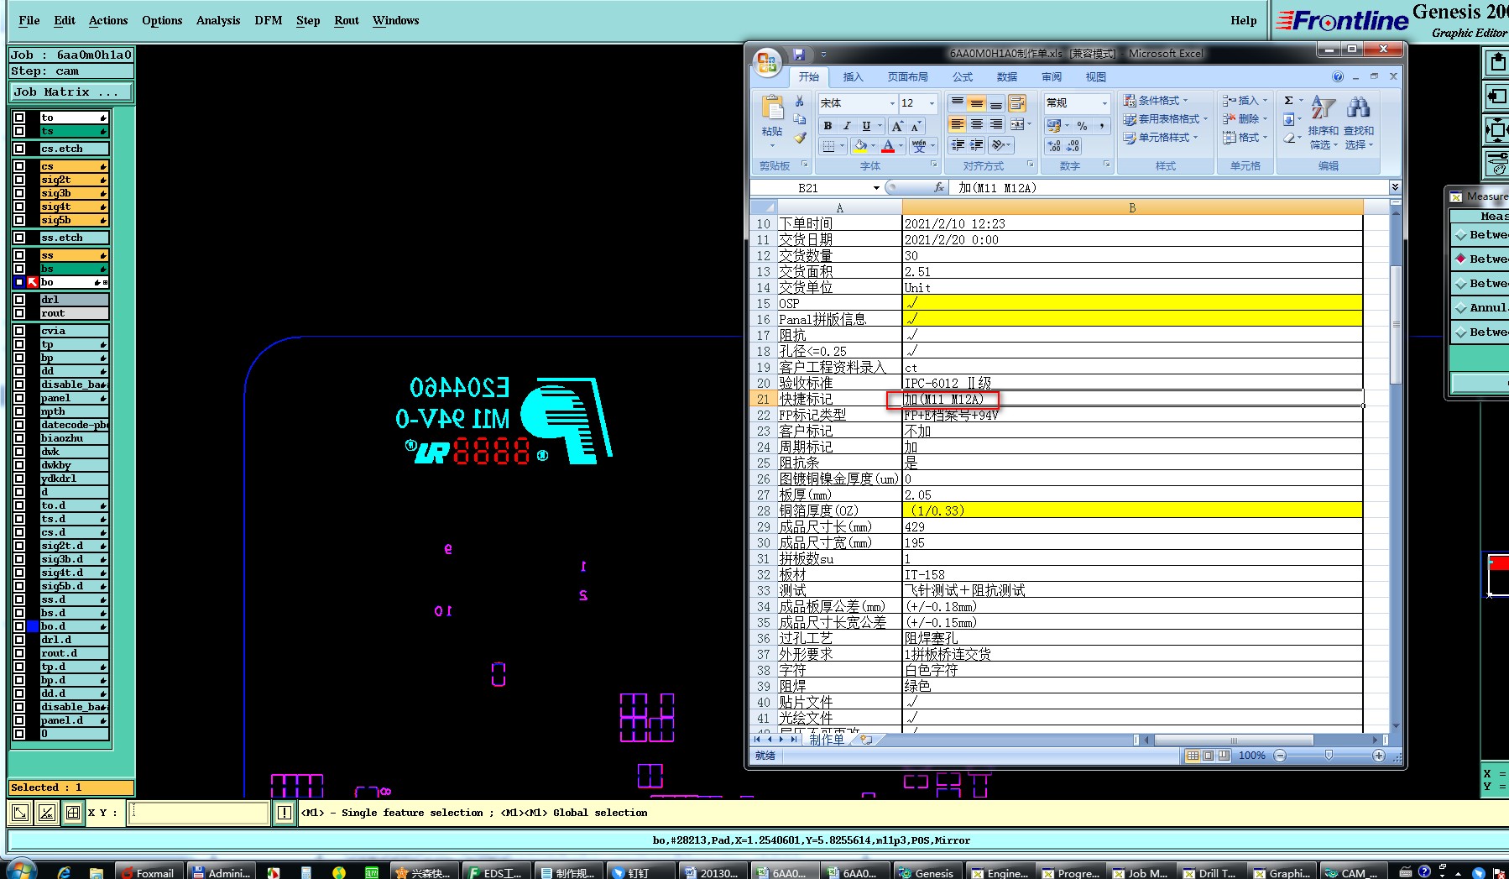Click the grid snap icon left of X Y label
The height and width of the screenshot is (879, 1509).
pyautogui.click(x=73, y=813)
